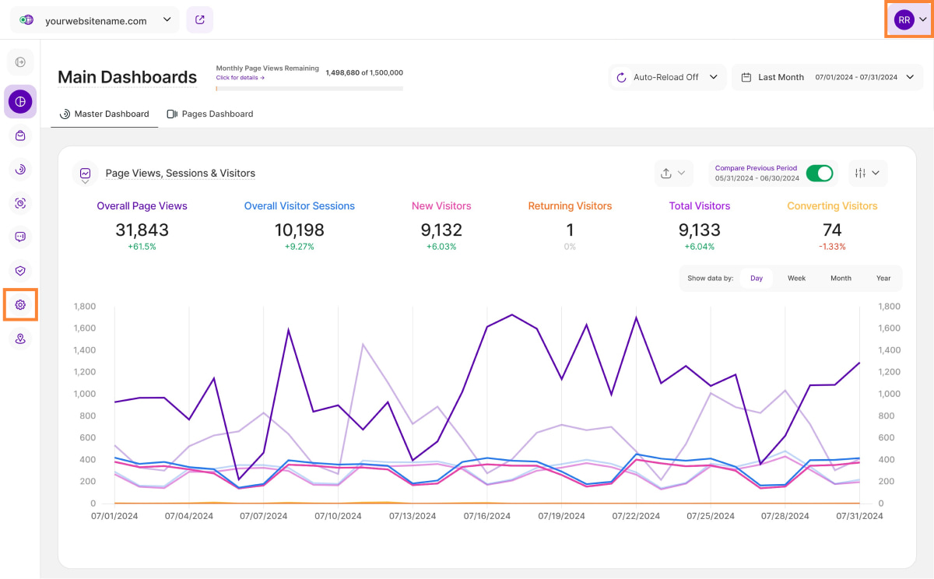This screenshot has width=934, height=579.
Task: Open the shopping bag sidebar icon
Action: (x=20, y=135)
